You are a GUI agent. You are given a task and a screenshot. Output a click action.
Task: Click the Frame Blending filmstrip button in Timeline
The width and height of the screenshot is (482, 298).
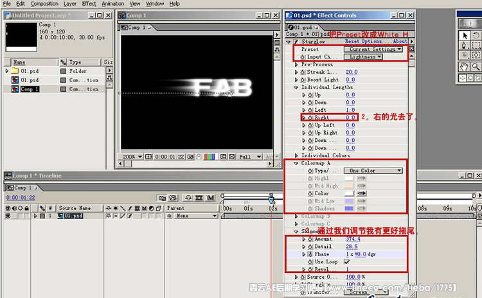pos(199,198)
